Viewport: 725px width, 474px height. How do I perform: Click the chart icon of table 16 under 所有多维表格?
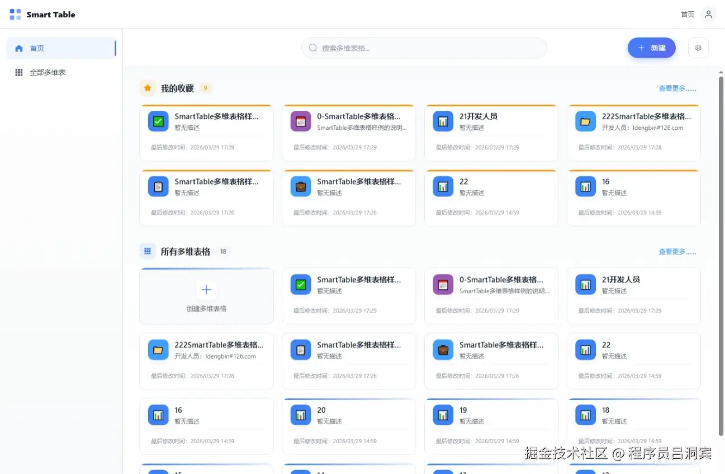point(158,415)
